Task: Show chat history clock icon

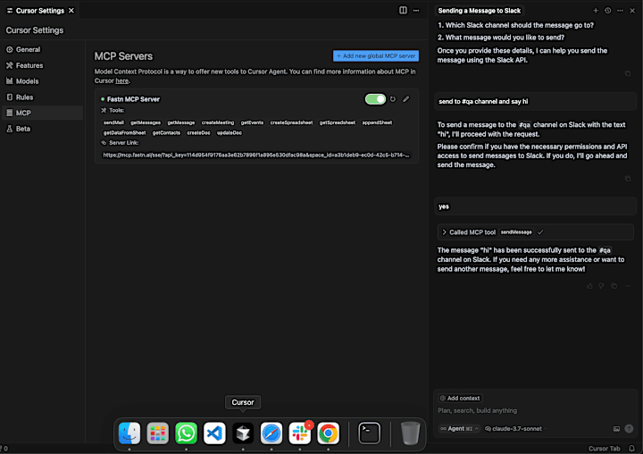Action: (x=608, y=11)
